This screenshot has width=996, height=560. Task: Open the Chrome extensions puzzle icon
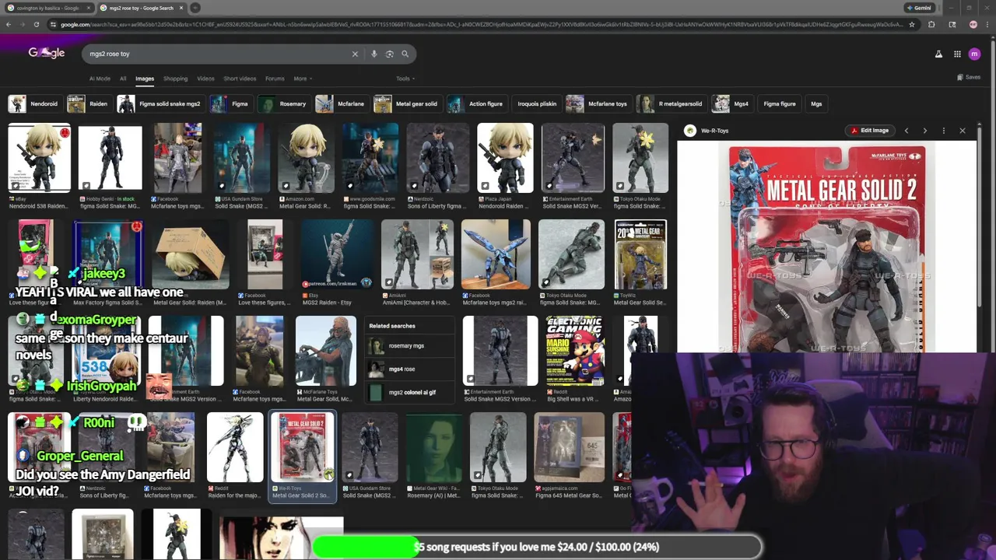931,24
